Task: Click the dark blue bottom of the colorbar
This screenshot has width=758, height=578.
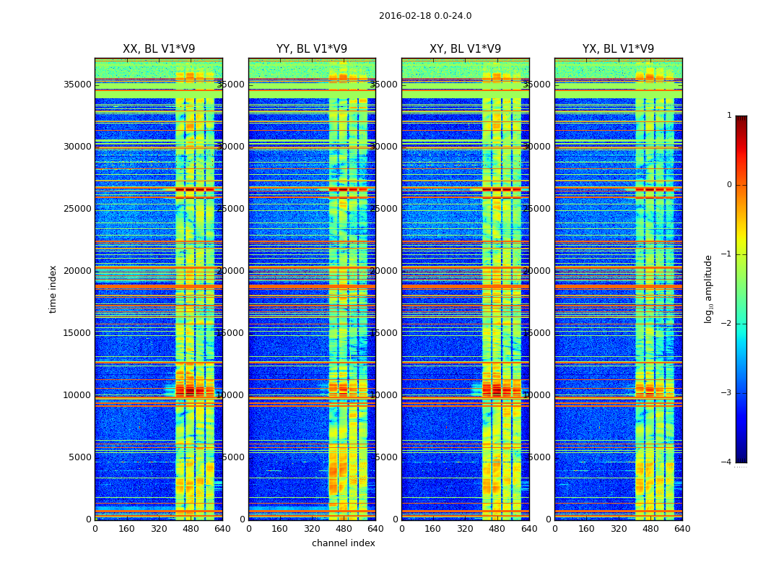Action: click(x=741, y=459)
